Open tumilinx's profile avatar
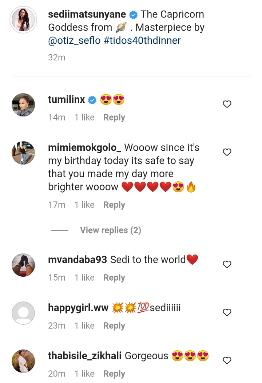Screen dimensions: 262x383 [x=23, y=105]
